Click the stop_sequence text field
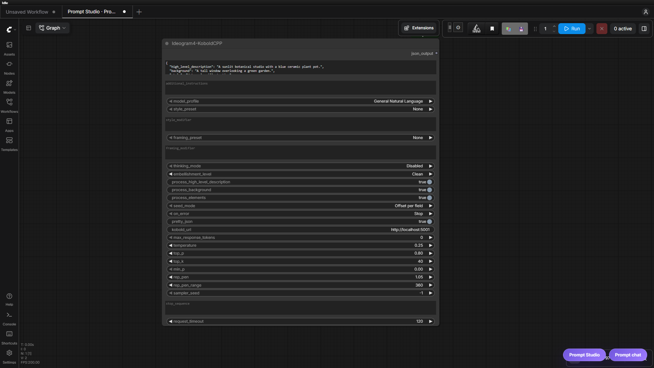654x368 pixels. click(x=300, y=308)
